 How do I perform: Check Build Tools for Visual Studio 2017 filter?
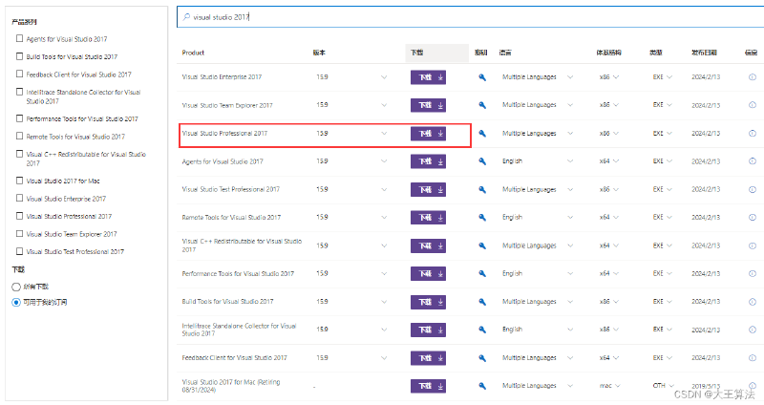19,56
